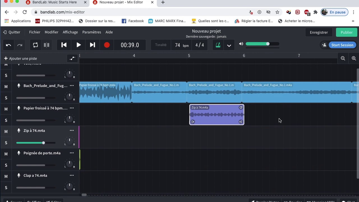
Task: Open Poignée de porte.m4a track options menu
Action: point(72,153)
